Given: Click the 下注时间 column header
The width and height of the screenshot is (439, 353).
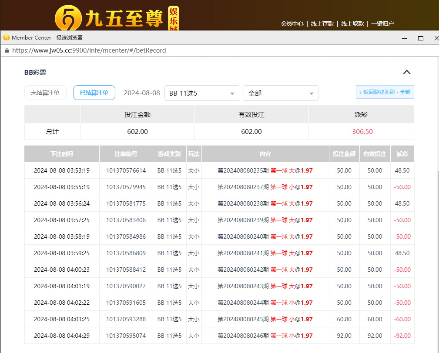Looking at the screenshot, I should pos(62,154).
